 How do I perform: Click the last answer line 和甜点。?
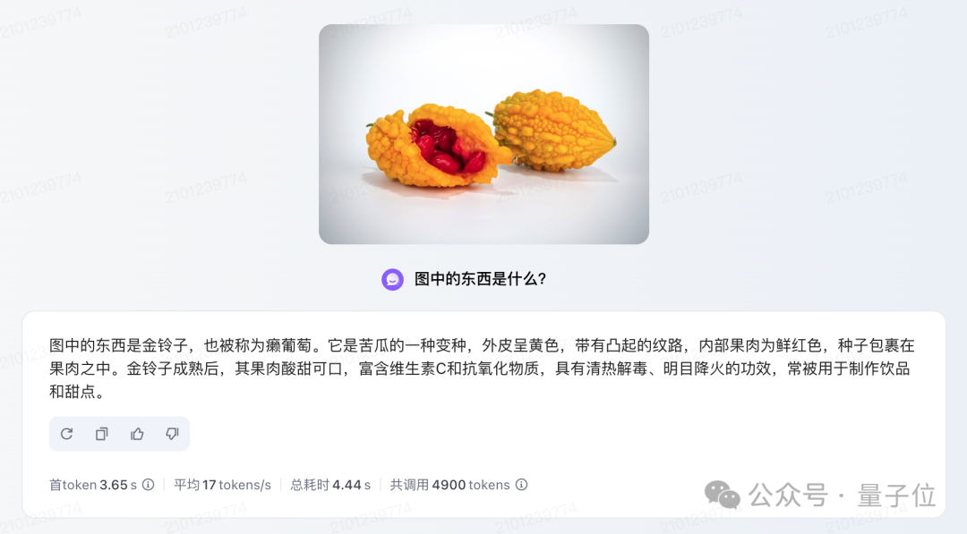[x=76, y=392]
